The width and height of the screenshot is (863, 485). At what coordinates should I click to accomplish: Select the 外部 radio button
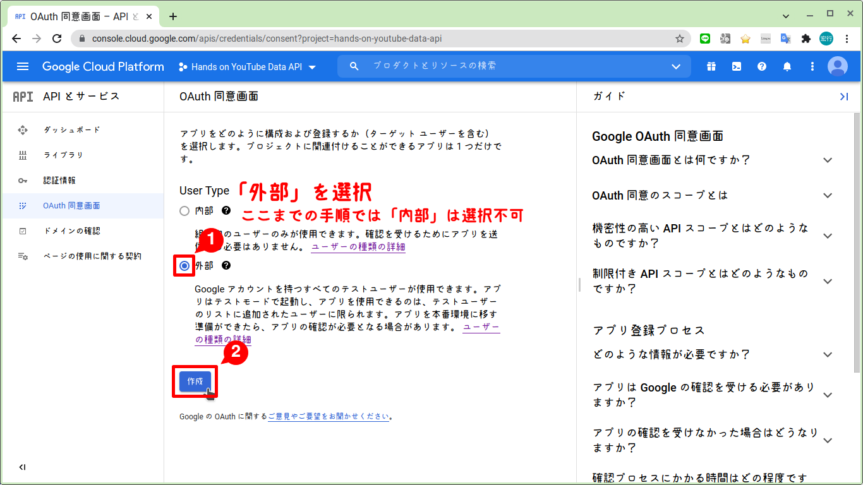tap(183, 266)
